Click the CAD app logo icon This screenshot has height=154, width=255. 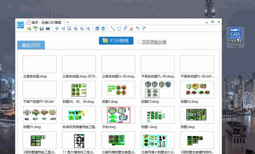[20, 25]
